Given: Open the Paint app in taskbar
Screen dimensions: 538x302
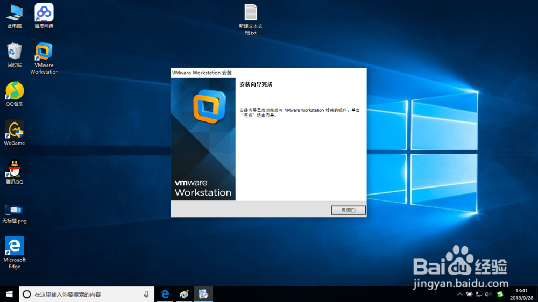Looking at the screenshot, I should pos(184,294).
